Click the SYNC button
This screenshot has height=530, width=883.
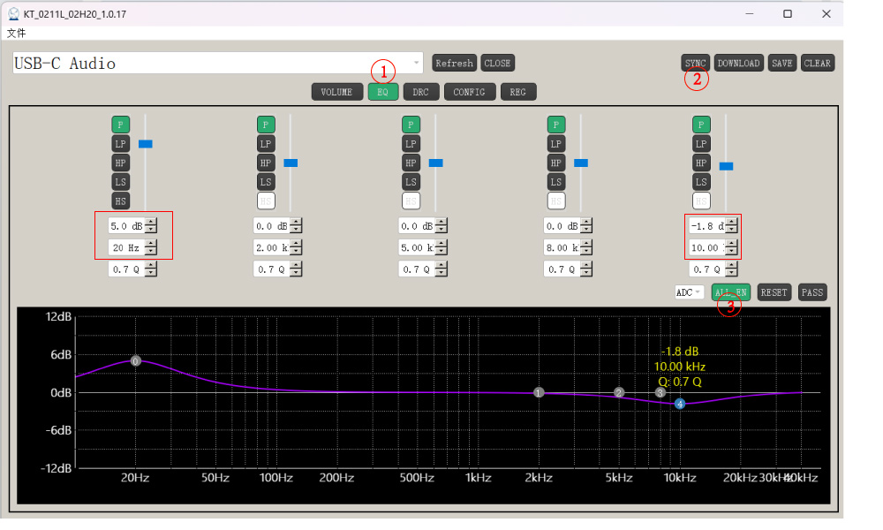(695, 63)
